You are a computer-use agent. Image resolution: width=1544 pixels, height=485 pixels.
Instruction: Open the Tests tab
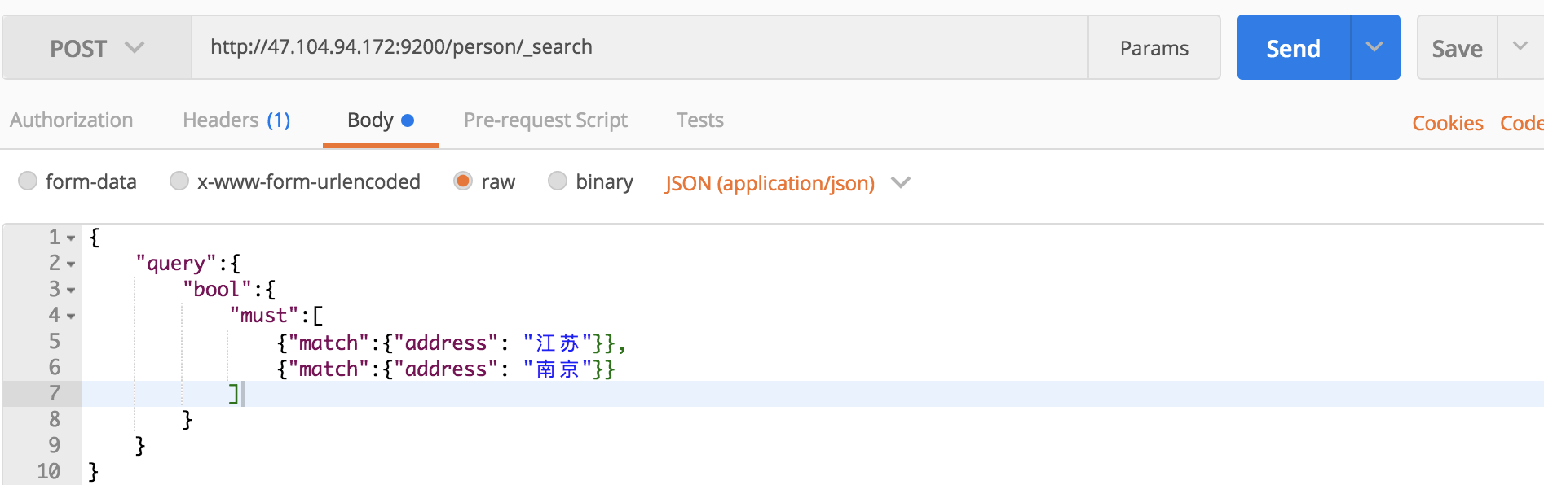pos(699,120)
